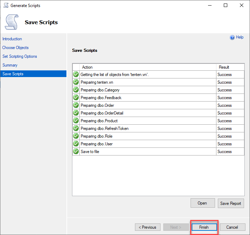Click Success result for Save to file
The image size is (250, 235).
pos(224,152)
